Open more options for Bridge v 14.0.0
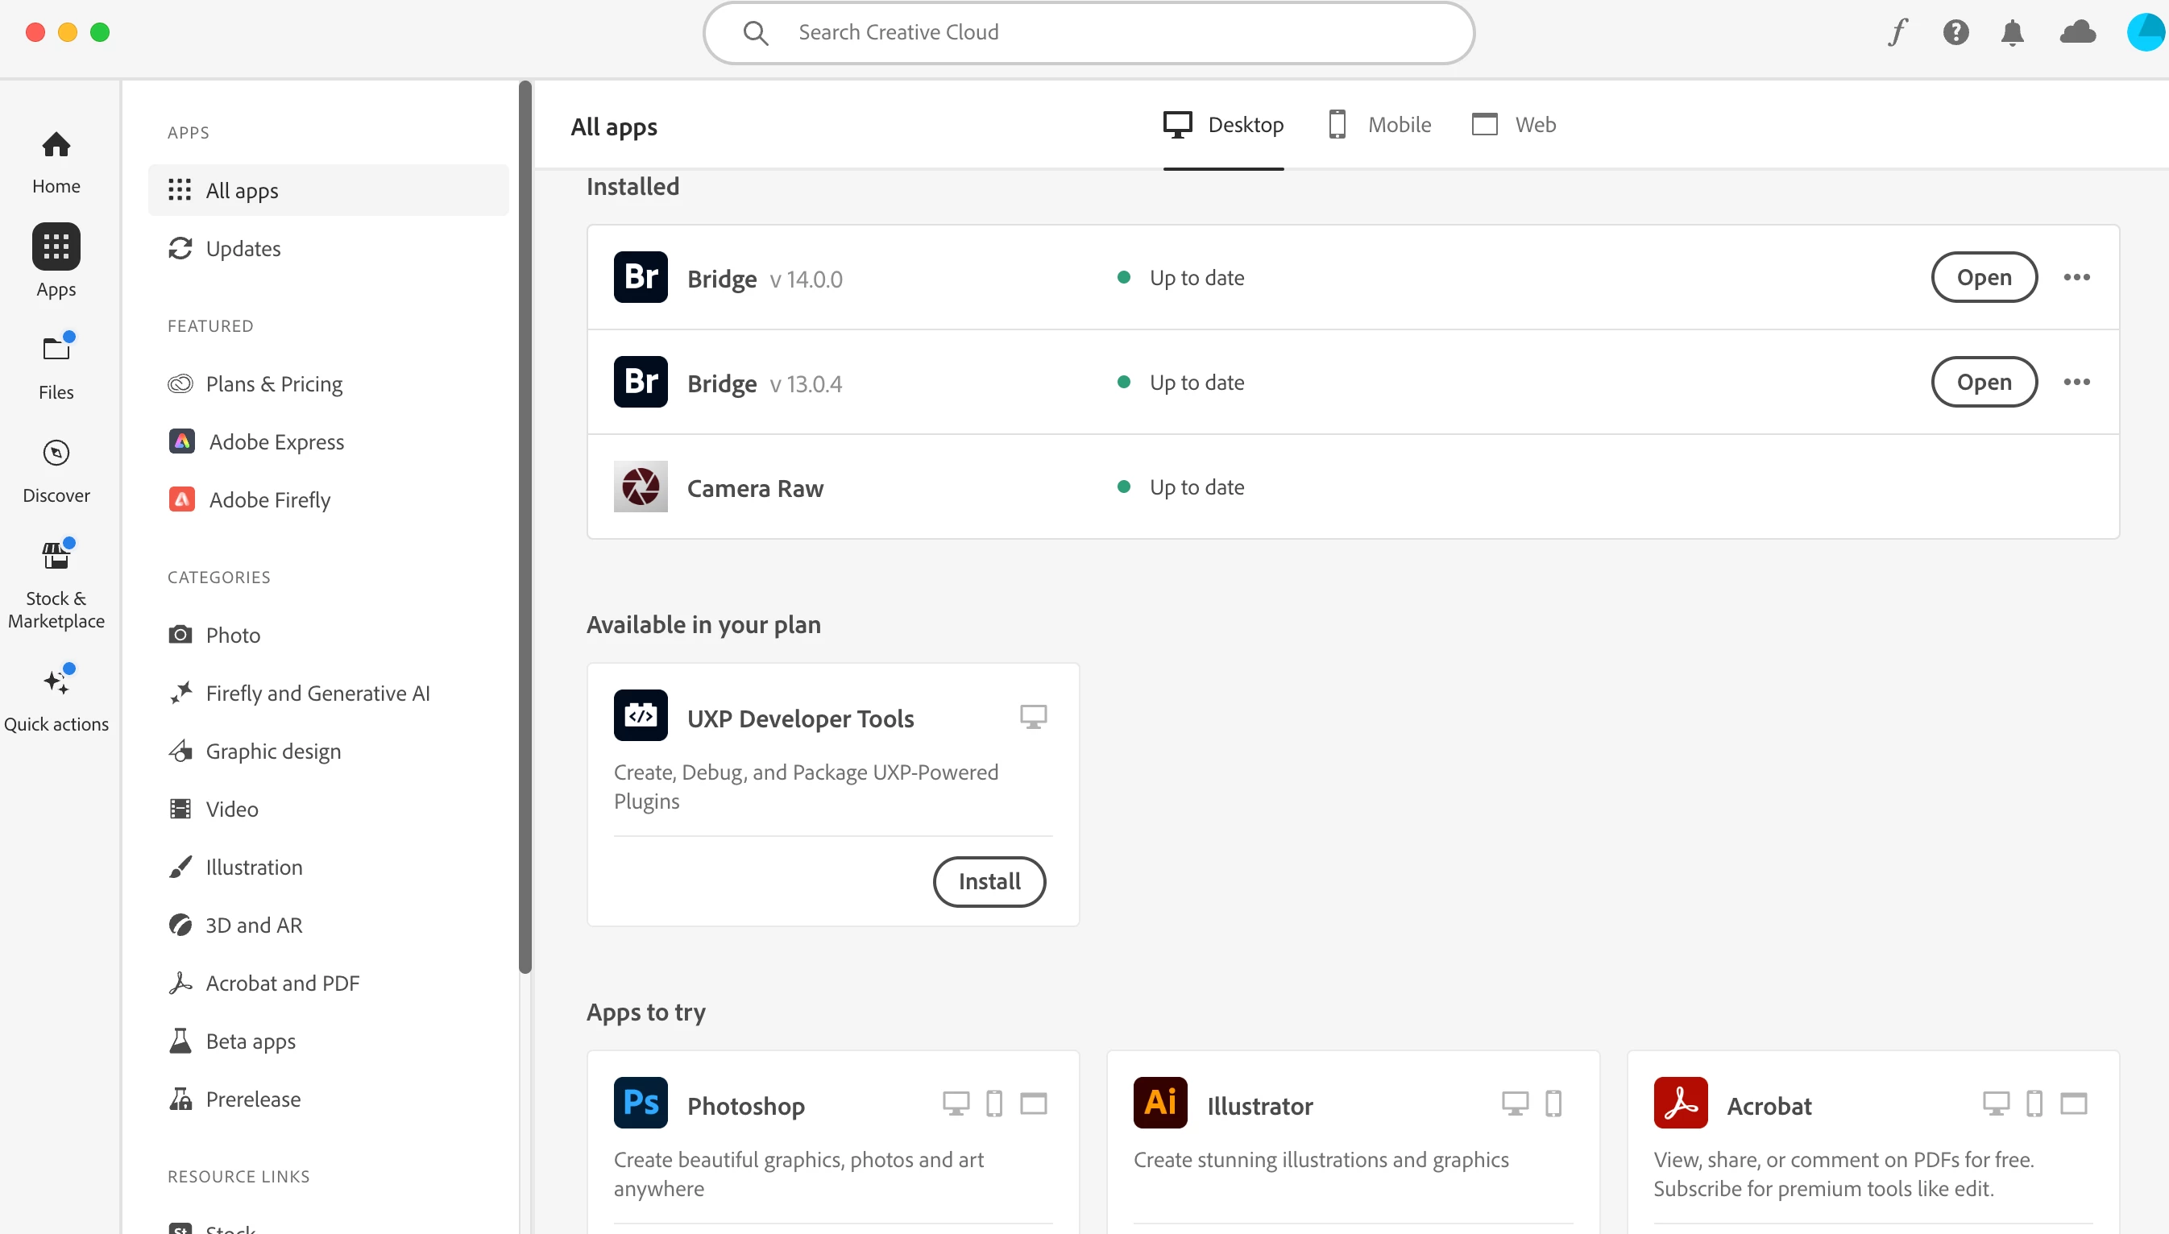 point(2076,277)
